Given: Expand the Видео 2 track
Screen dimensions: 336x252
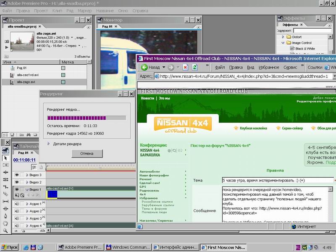Looking at the screenshot, I should tap(27, 182).
